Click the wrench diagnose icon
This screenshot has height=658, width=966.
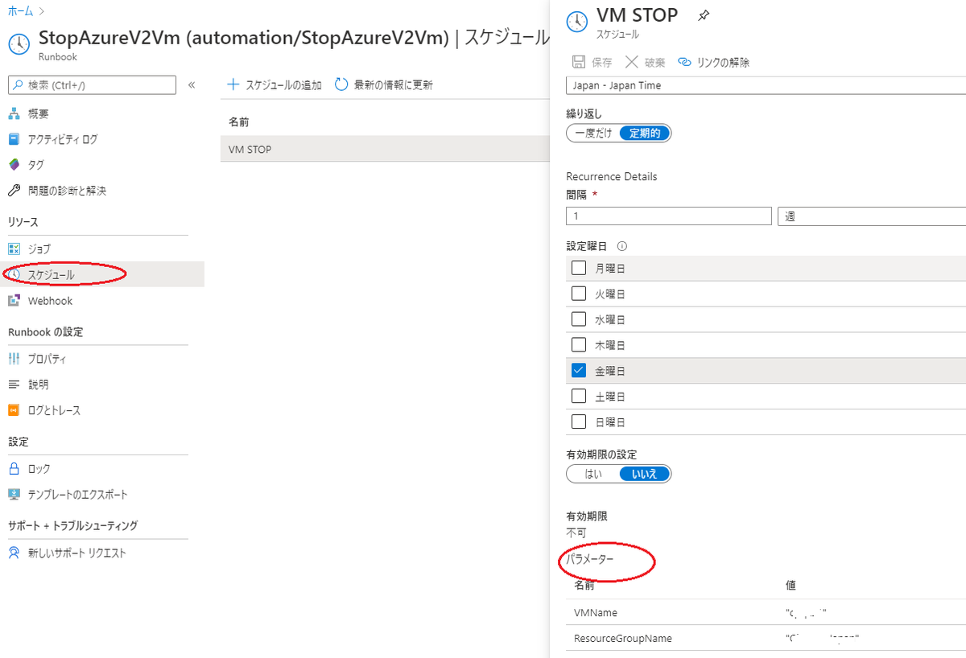[14, 191]
